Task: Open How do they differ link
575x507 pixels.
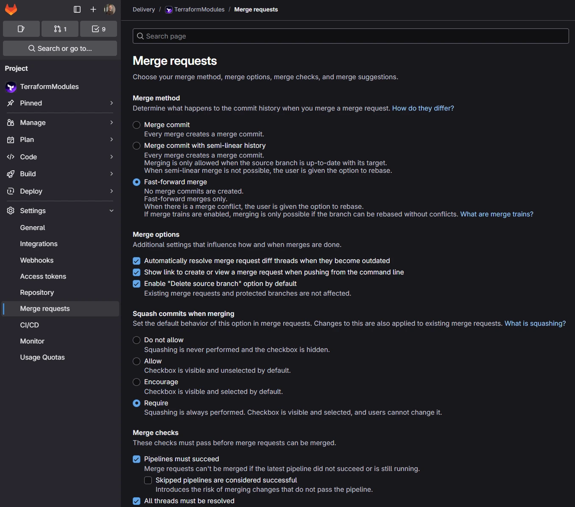Action: pyautogui.click(x=423, y=108)
